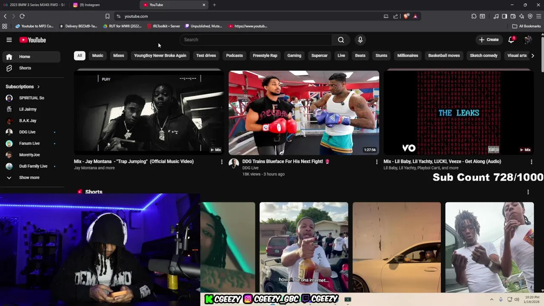Select the Mixes filter chip
The image size is (544, 306).
pos(119,56)
